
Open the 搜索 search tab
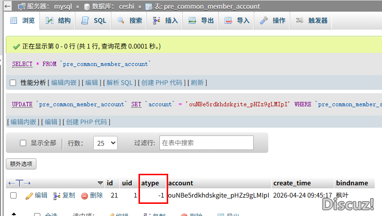tap(130, 20)
